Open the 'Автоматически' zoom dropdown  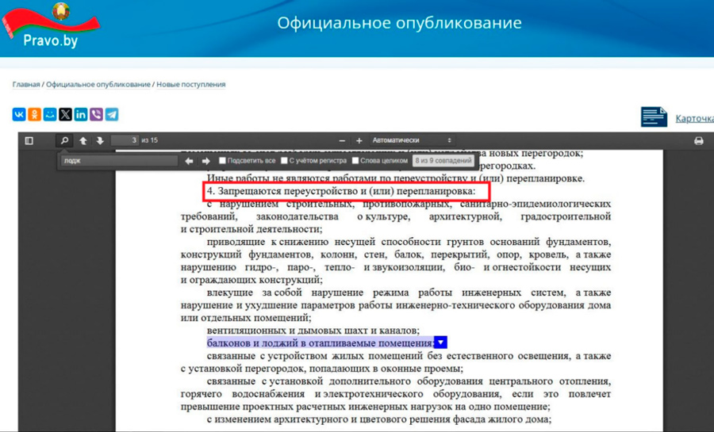412,140
